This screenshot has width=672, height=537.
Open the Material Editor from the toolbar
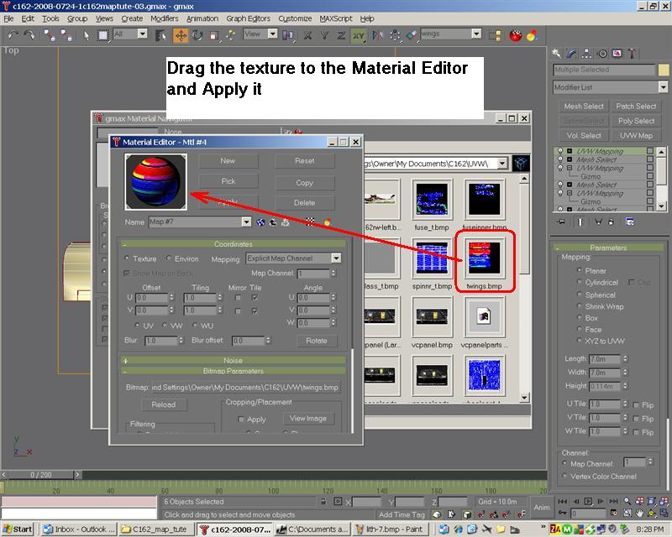(x=515, y=35)
